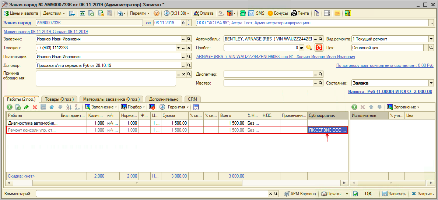
Task: Sort ascending with the A-Z icon
Action: 69,107
